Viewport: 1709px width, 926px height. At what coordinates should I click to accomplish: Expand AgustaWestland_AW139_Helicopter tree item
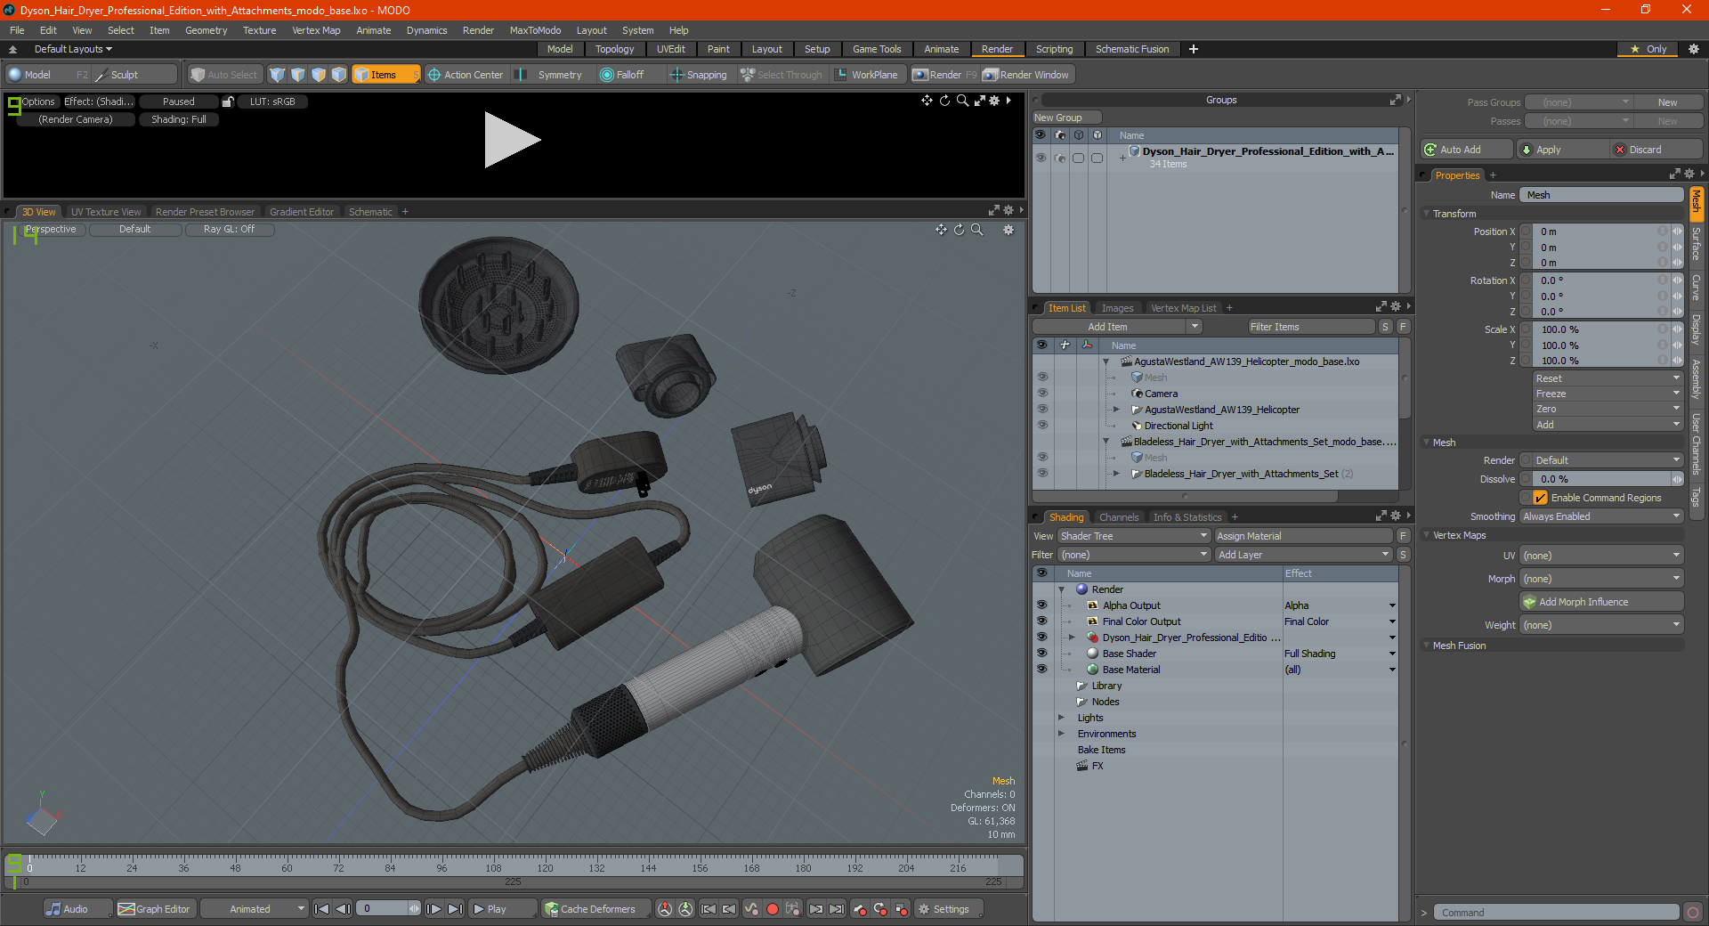tap(1116, 410)
